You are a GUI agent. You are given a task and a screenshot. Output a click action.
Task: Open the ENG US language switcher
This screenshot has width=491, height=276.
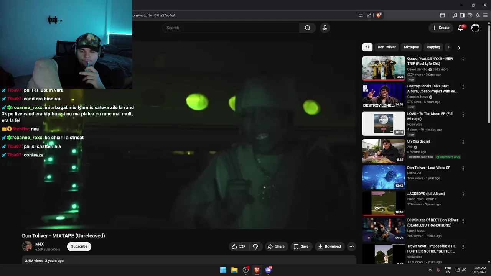[448, 270]
